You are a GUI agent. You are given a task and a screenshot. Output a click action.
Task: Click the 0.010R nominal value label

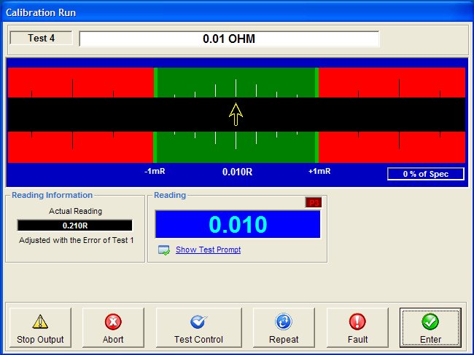point(237,172)
